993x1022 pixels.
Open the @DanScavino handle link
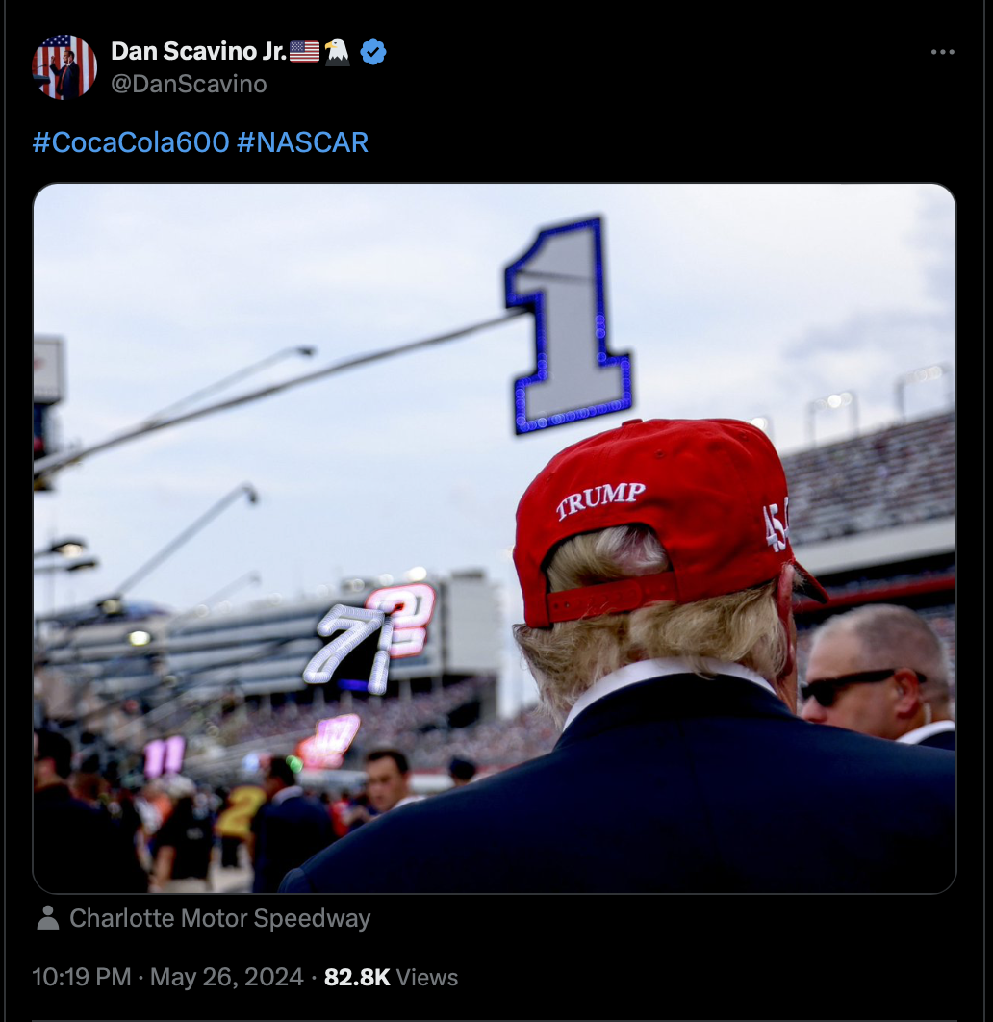tap(189, 84)
